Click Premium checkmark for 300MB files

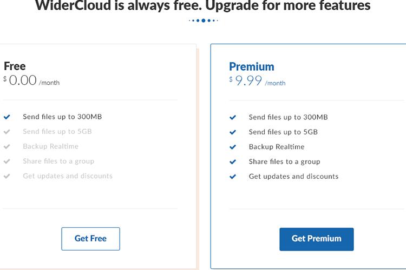[233, 118]
